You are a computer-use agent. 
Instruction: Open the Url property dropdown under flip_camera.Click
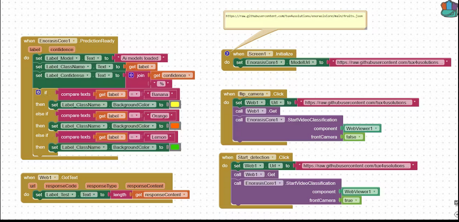coord(277,103)
